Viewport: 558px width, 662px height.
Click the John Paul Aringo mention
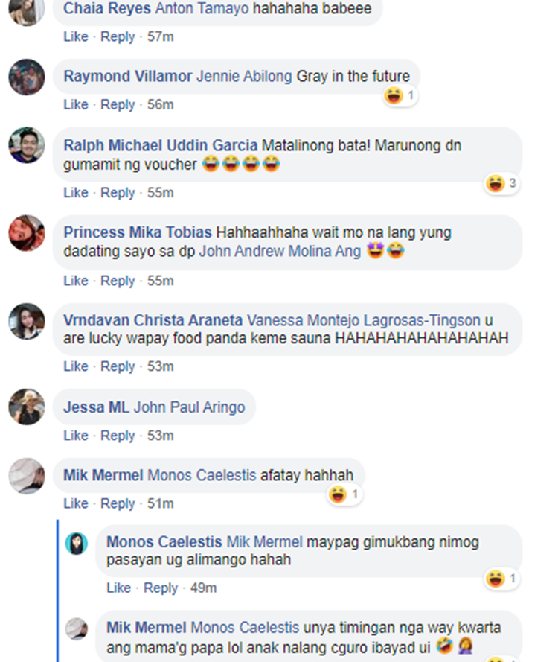(x=190, y=407)
